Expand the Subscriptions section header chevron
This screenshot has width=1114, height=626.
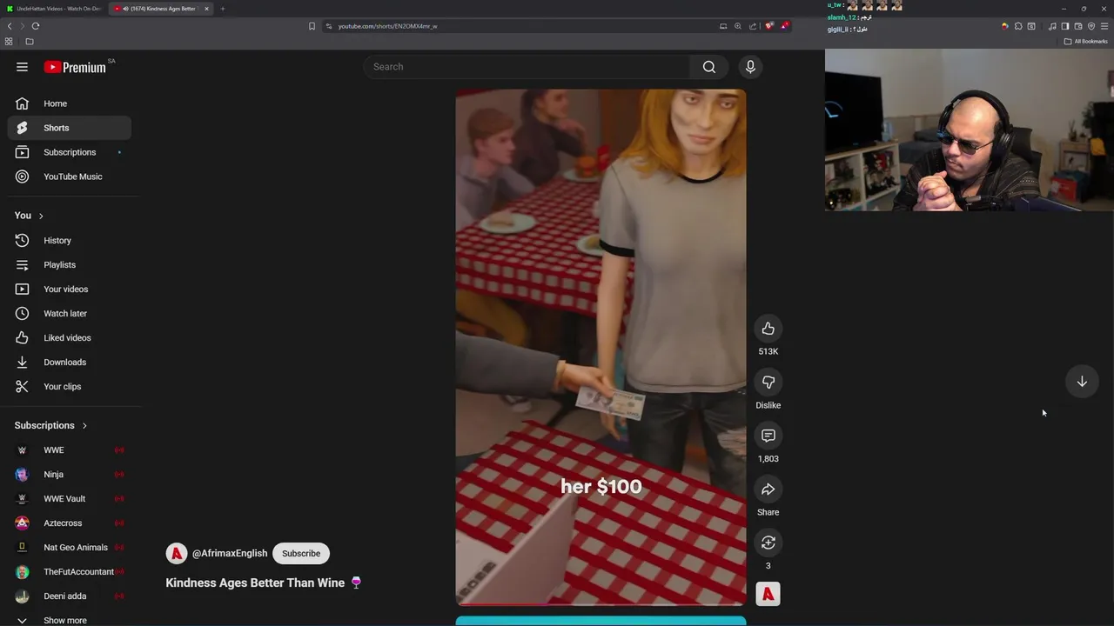84,426
